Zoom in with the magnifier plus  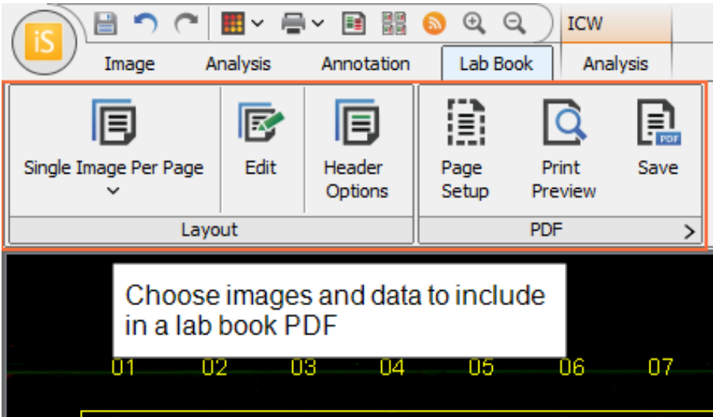coord(474,23)
